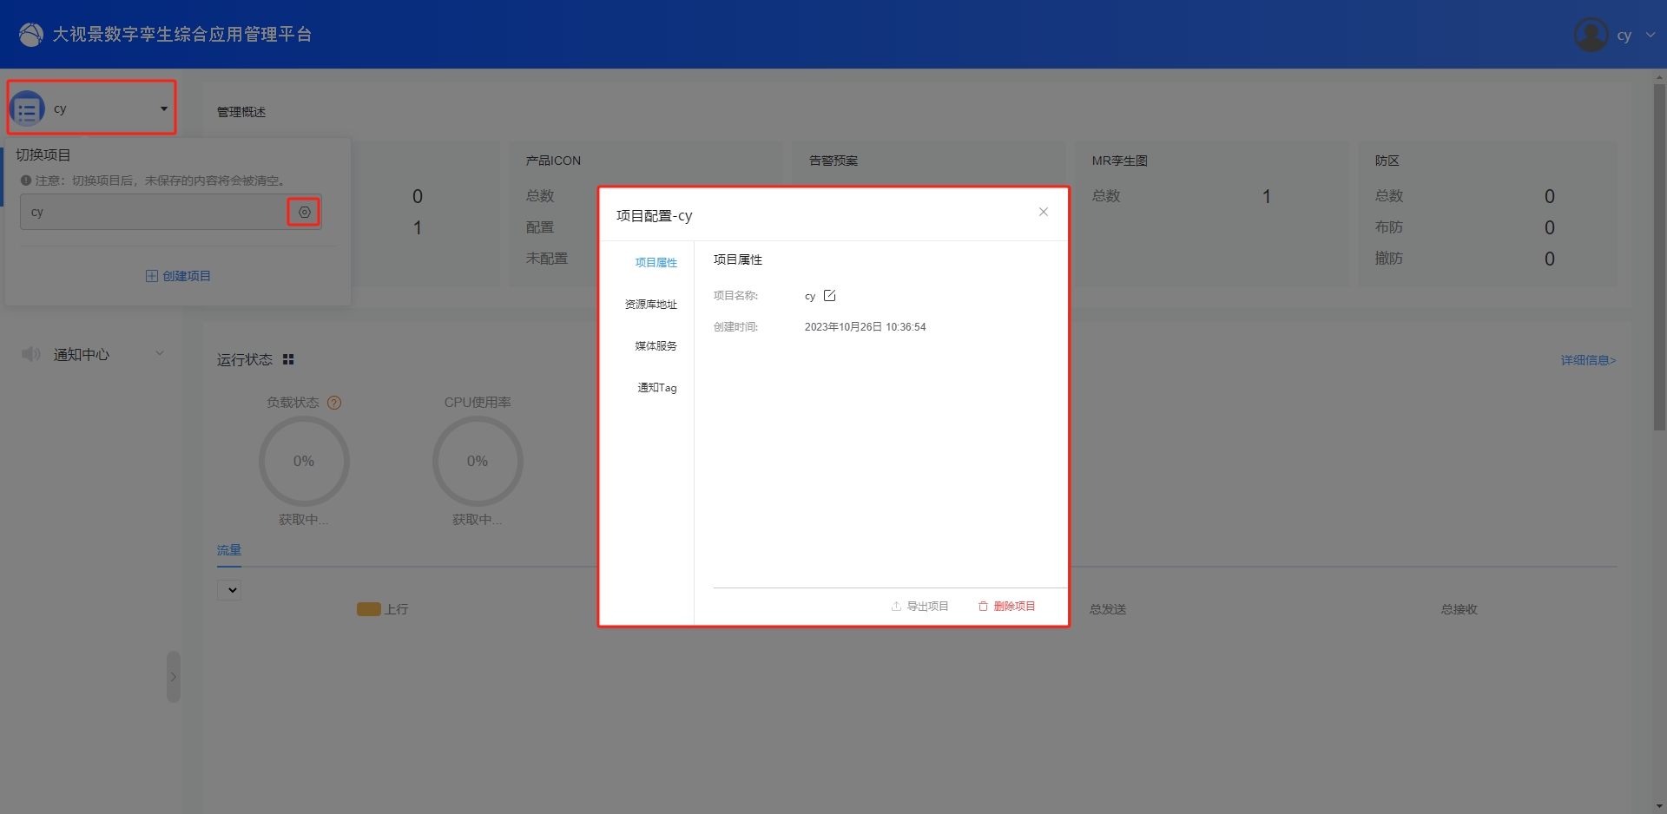Click the 创建项目 link
The height and width of the screenshot is (814, 1667).
click(x=178, y=276)
